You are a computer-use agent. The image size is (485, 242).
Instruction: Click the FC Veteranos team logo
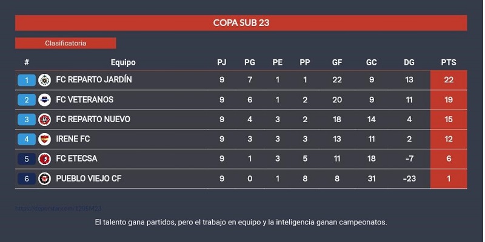coord(44,100)
